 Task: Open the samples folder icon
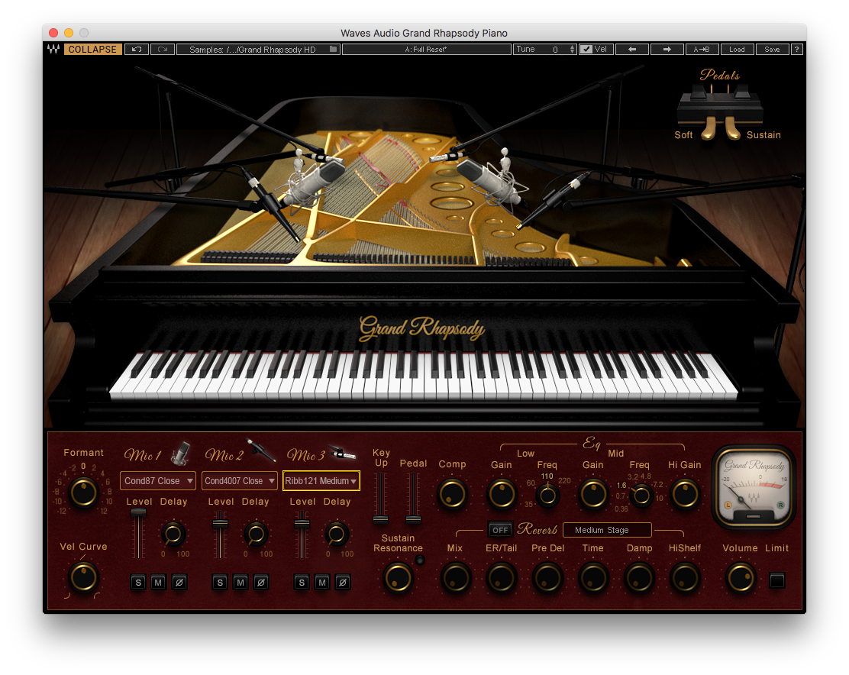click(x=334, y=50)
